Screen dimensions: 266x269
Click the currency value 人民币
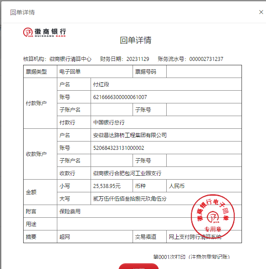[177, 186]
